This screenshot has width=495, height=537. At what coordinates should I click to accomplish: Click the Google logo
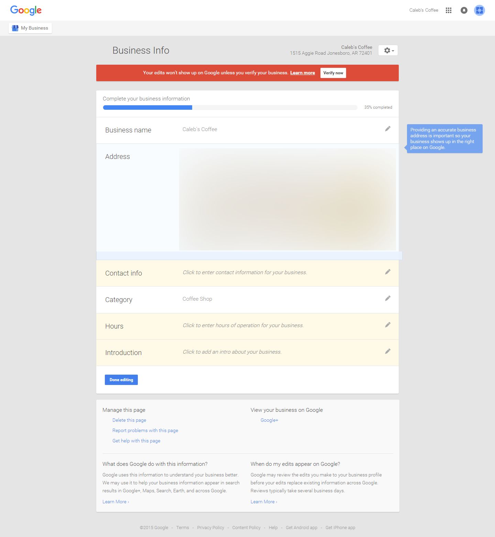[26, 10]
